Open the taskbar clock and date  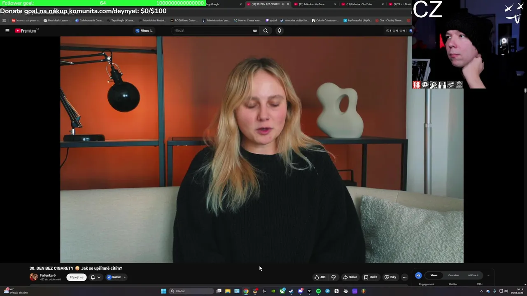click(517, 291)
